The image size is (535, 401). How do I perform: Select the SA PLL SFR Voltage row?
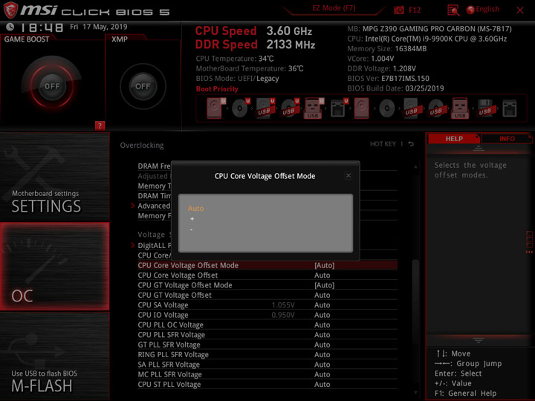267,364
